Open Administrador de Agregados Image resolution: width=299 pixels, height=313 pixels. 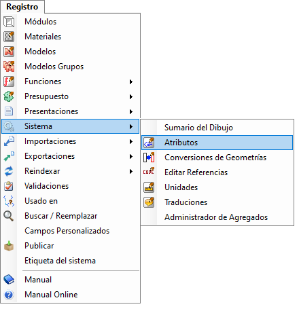point(217,217)
